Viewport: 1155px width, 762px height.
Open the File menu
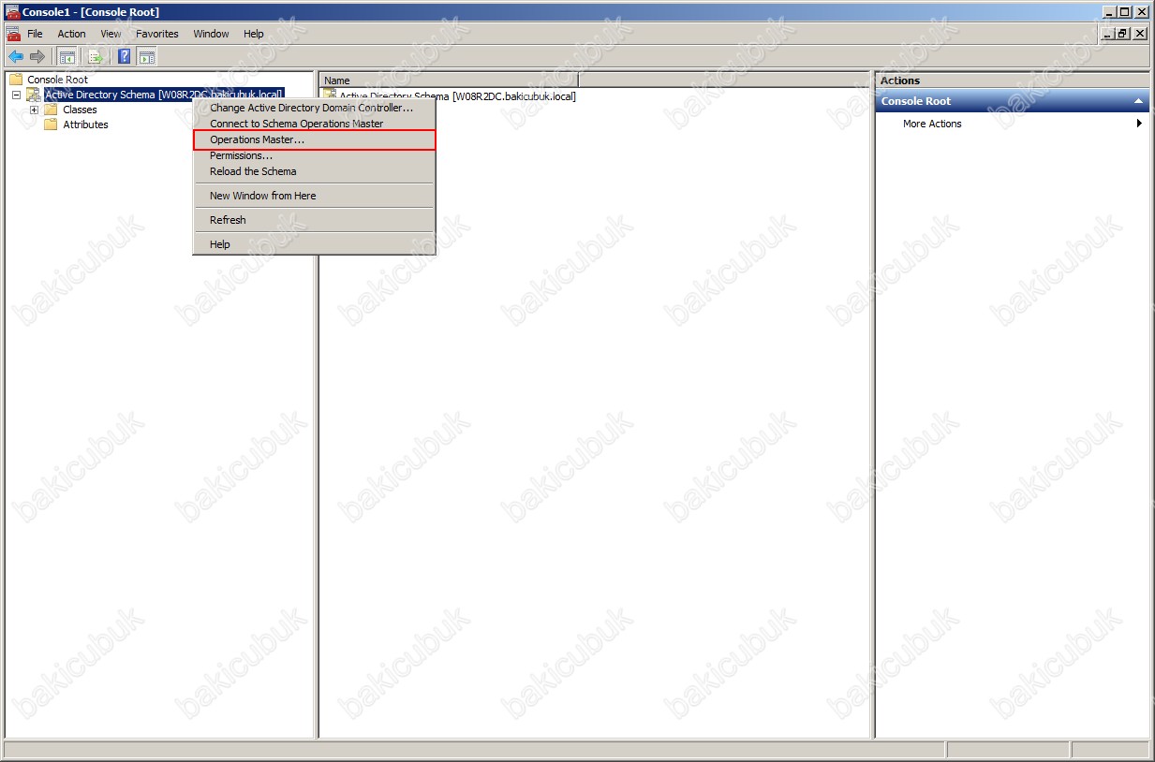coord(36,34)
